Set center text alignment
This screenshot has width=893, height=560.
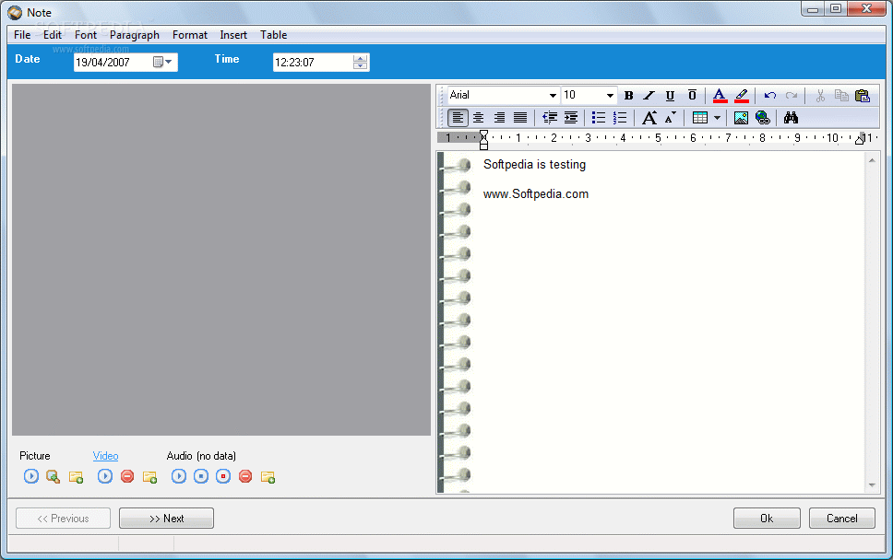(479, 118)
